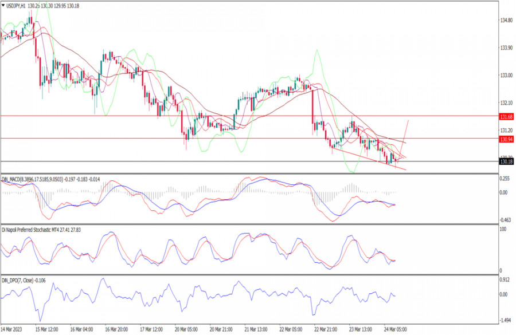516x335 pixels.
Task: Click the -0.463 MACD scale value
Action: coord(505,220)
